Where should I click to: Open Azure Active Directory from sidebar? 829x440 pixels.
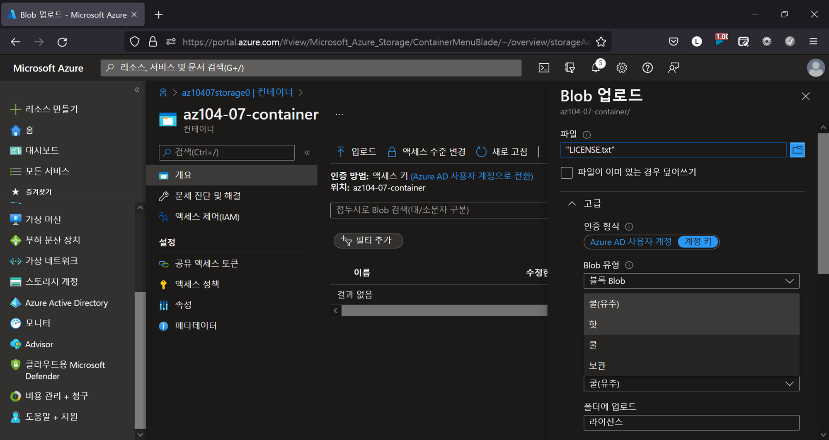[x=59, y=303]
